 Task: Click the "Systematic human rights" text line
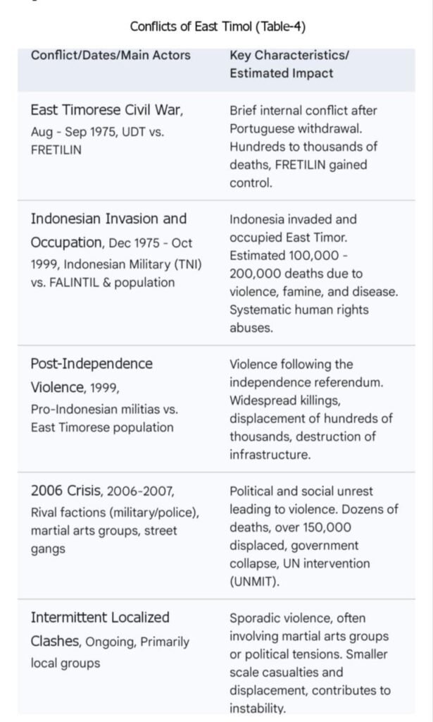point(299,310)
